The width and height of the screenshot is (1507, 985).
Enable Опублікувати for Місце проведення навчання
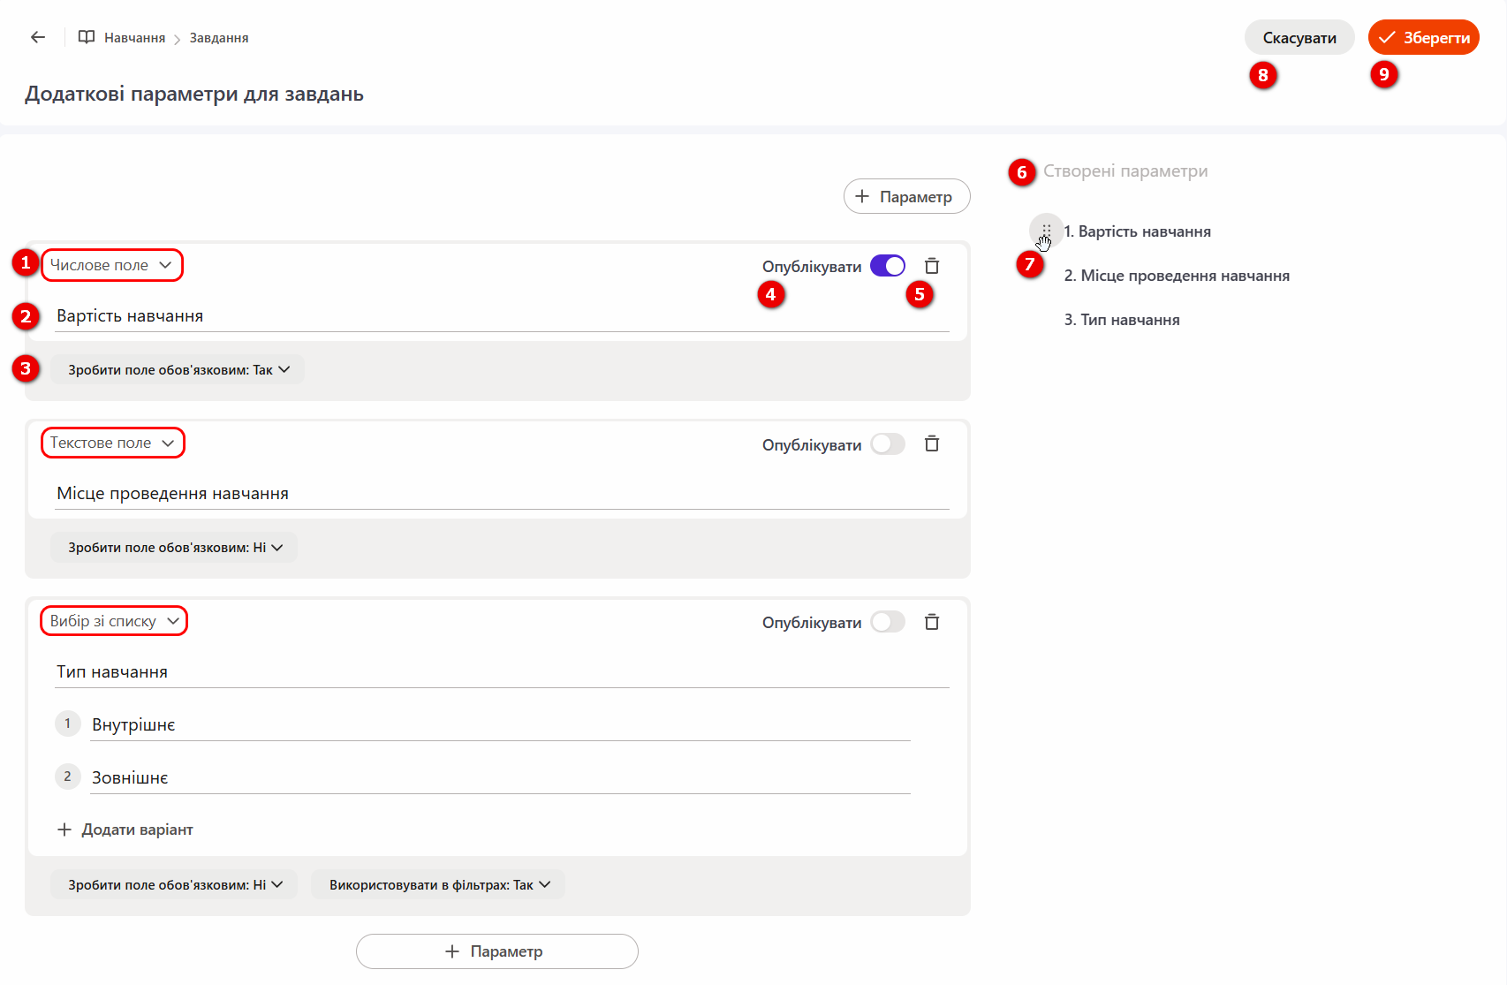[x=888, y=443]
